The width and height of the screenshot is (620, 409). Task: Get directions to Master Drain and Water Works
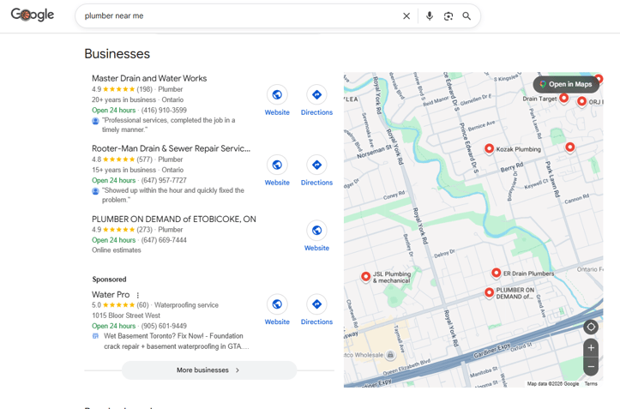[x=316, y=100]
